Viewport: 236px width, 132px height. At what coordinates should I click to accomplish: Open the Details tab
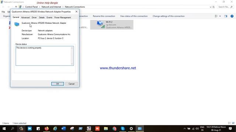[x=42, y=18]
